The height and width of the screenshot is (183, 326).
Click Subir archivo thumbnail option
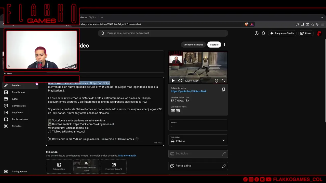pos(59,166)
